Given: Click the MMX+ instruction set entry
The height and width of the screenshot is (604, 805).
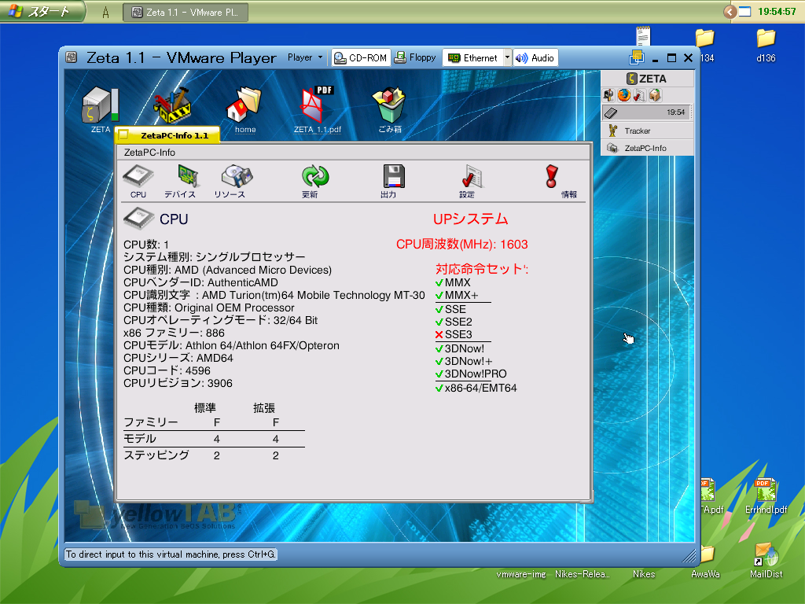Looking at the screenshot, I should point(457,296).
